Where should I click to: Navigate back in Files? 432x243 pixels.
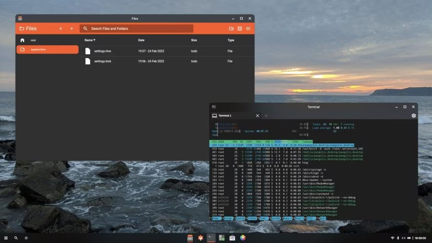pos(61,29)
